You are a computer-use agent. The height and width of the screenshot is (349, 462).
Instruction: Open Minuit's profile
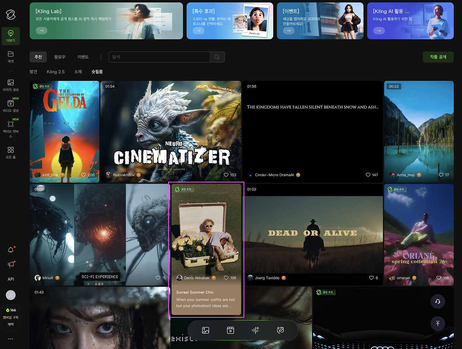tap(47, 278)
